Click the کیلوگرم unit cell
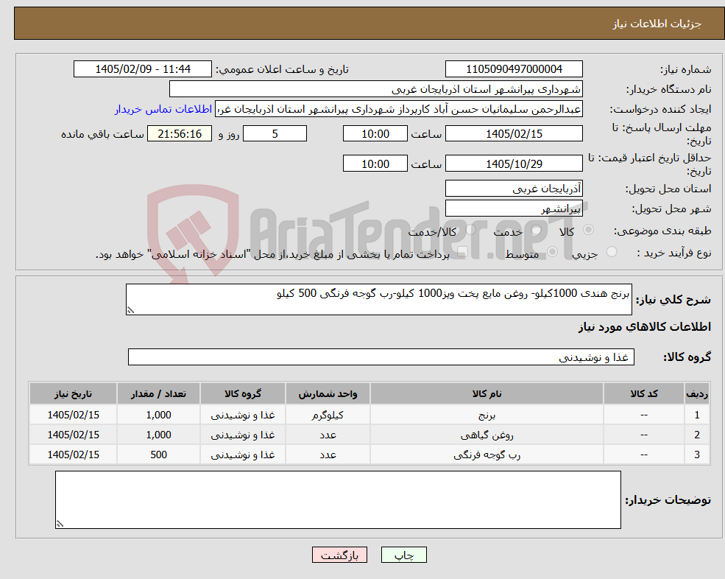 pos(328,415)
